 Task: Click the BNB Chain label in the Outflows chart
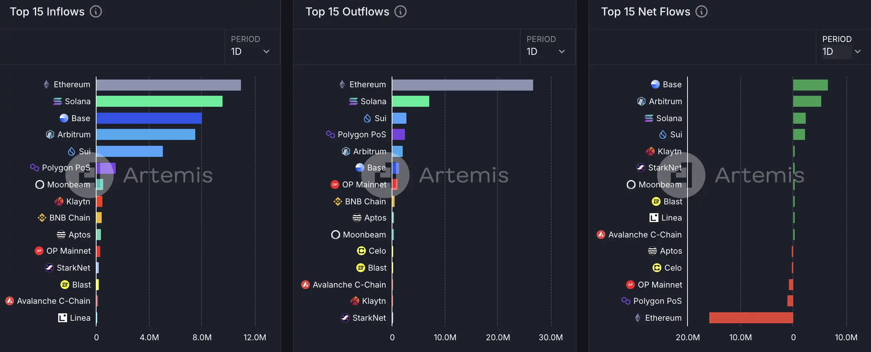click(x=365, y=201)
